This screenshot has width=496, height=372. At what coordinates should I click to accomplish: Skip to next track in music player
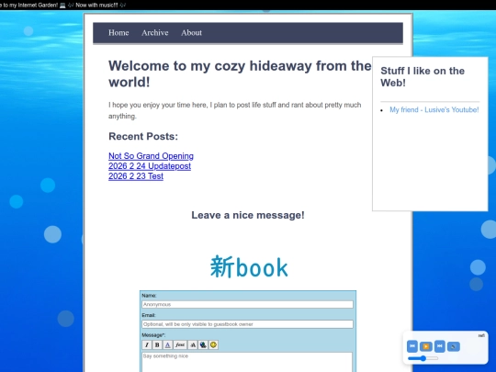click(x=440, y=346)
